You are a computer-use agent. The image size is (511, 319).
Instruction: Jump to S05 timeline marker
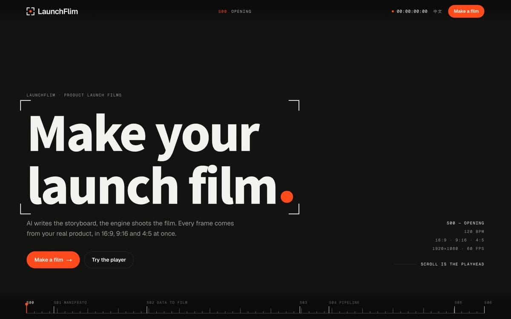pos(458,302)
